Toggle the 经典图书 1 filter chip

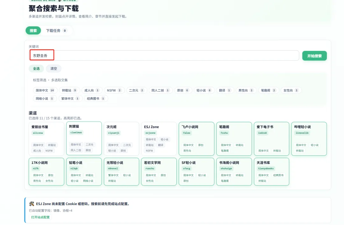coord(96,98)
